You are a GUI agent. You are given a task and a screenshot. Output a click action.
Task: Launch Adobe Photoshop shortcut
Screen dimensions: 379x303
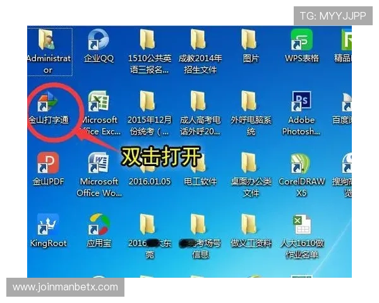301,102
